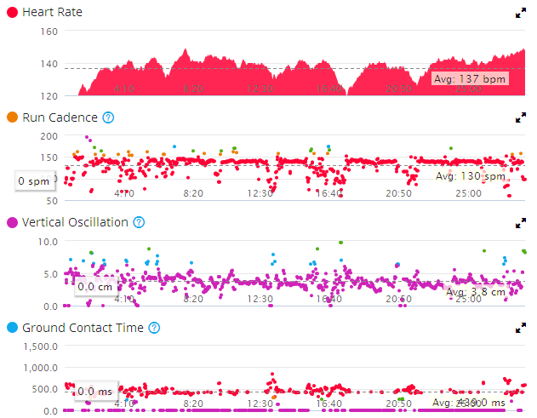Click the Avg: 137 bpm label
The image size is (537, 418).
(470, 79)
